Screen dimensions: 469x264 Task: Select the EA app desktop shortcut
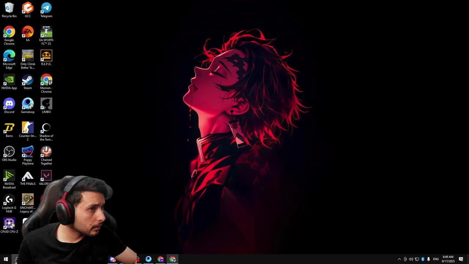pos(28,34)
